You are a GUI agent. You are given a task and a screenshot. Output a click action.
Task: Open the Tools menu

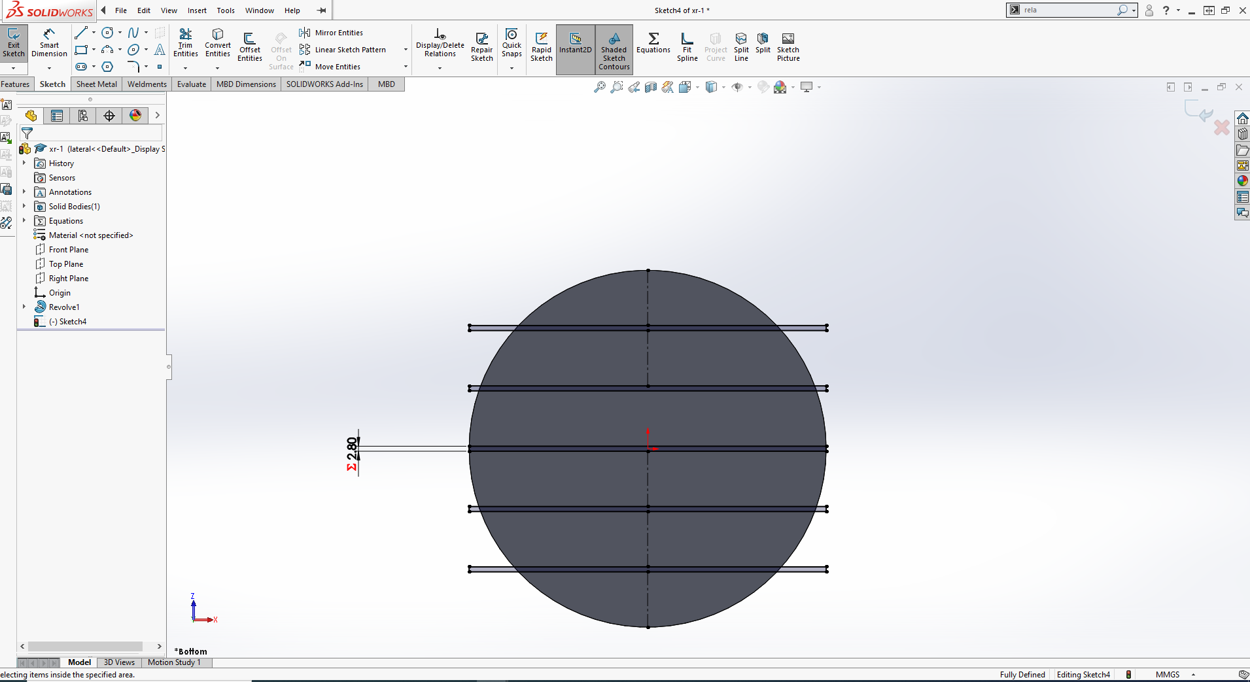click(x=226, y=10)
